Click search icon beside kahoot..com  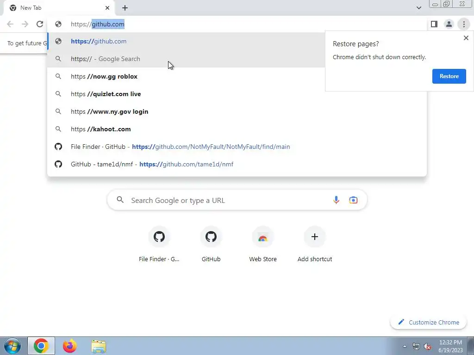[58, 129]
